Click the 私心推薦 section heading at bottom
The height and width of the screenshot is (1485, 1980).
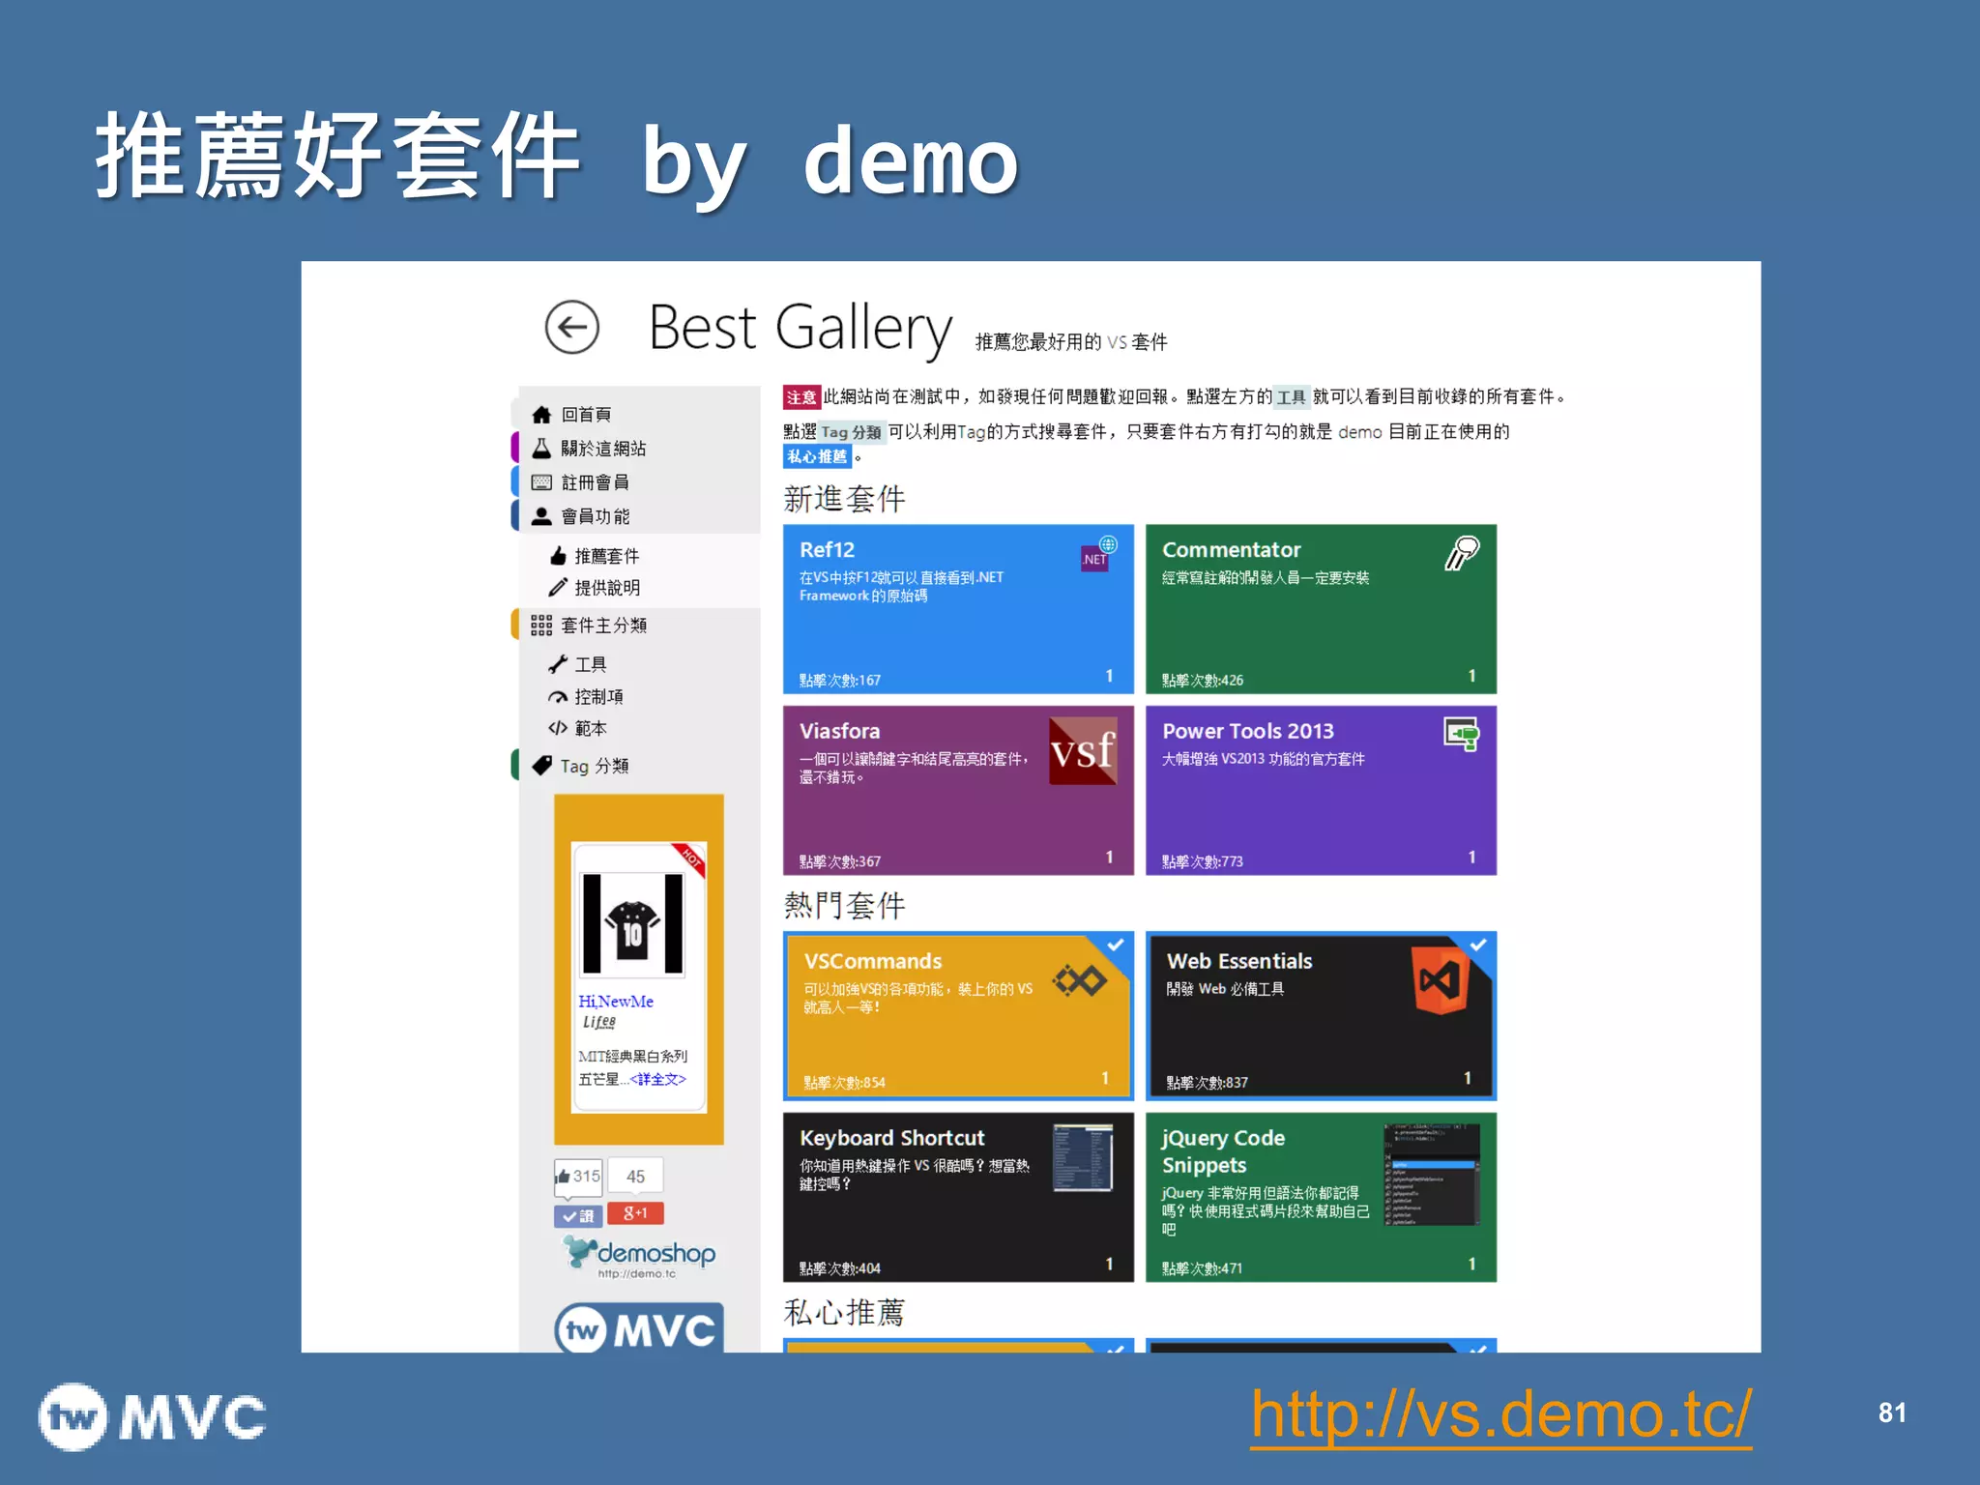(844, 1313)
